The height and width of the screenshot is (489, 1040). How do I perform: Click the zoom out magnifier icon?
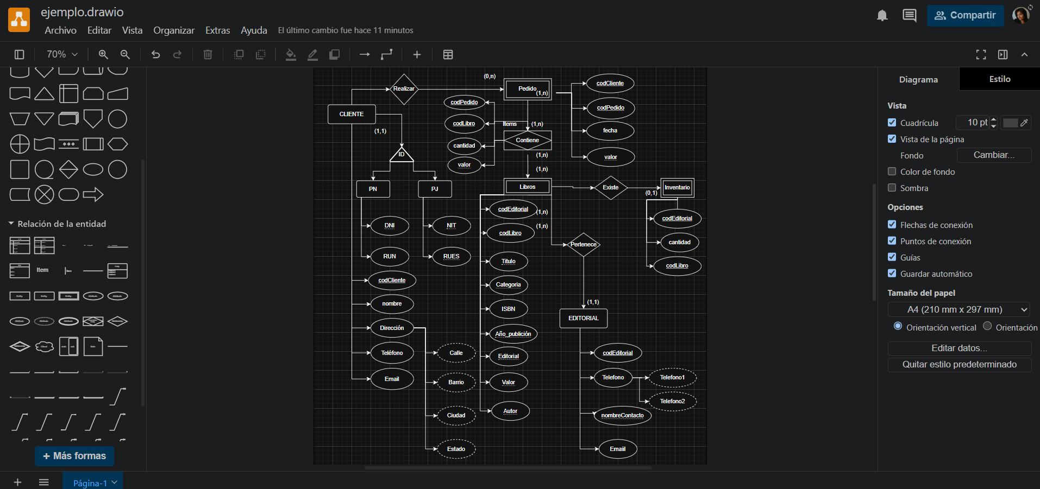pos(125,54)
